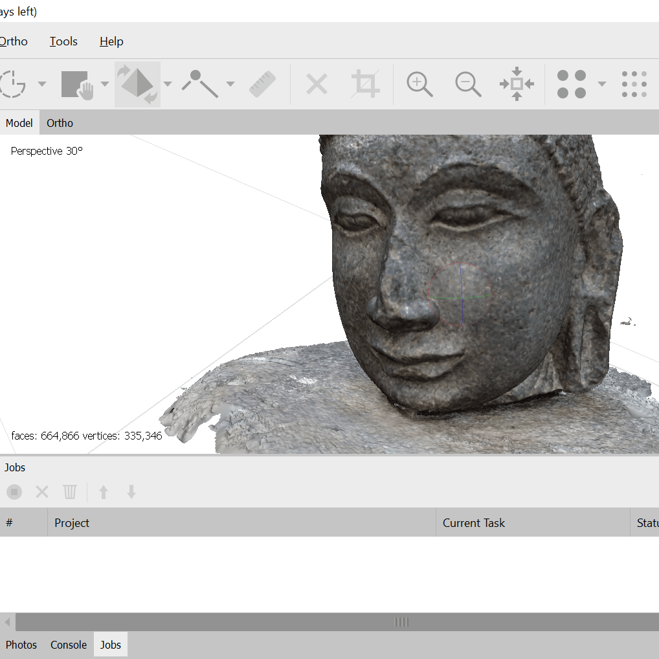The image size is (659, 659).
Task: Expand the selection tool dropdown arrow
Action: tap(42, 84)
